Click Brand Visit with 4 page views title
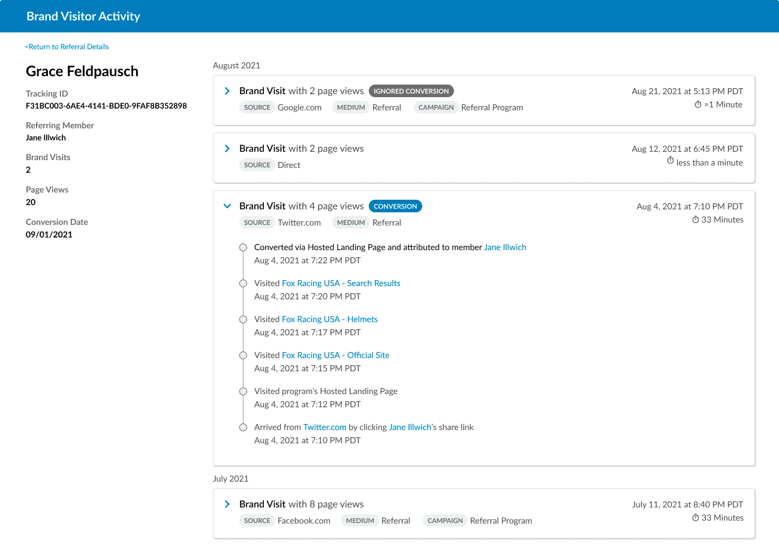Image resolution: width=779 pixels, height=544 pixels. click(302, 206)
